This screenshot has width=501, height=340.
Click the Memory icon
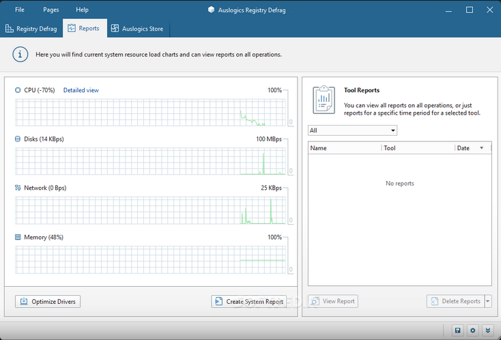pos(18,237)
